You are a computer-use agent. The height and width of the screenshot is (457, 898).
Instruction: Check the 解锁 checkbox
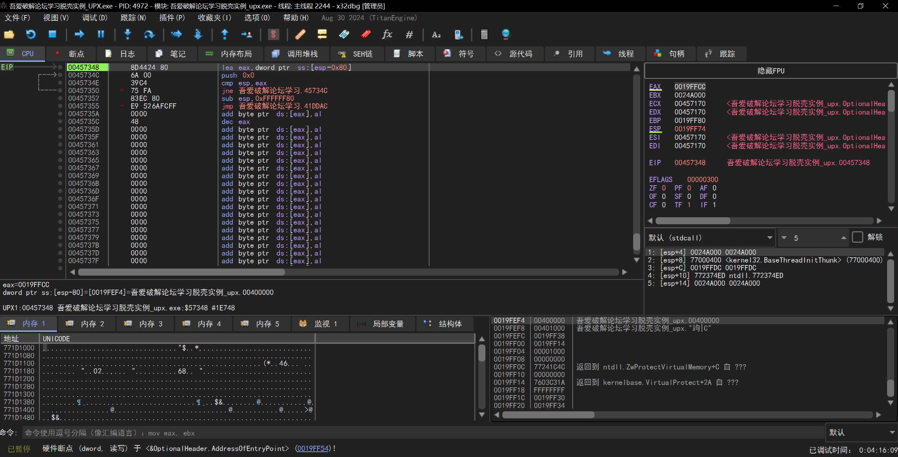tap(858, 237)
